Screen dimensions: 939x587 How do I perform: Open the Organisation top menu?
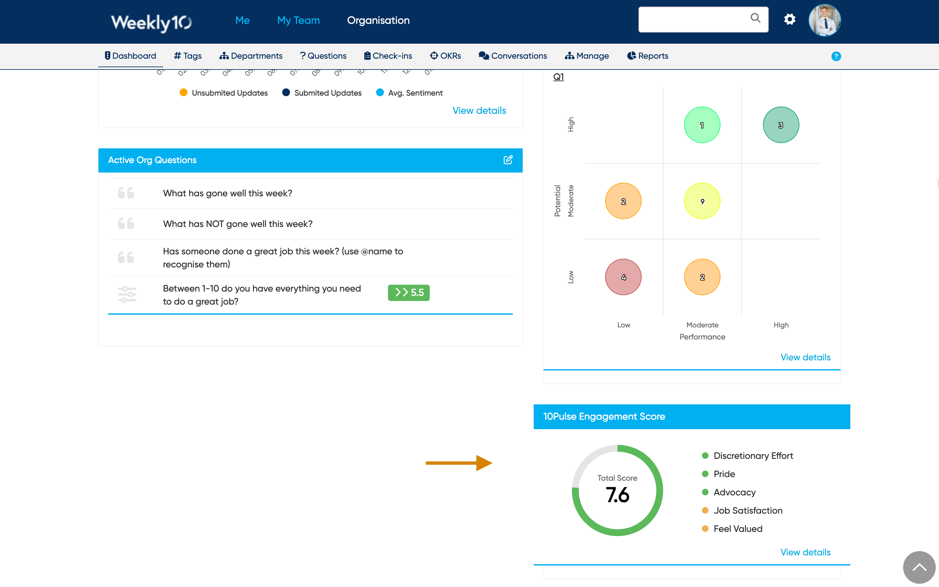click(x=378, y=20)
